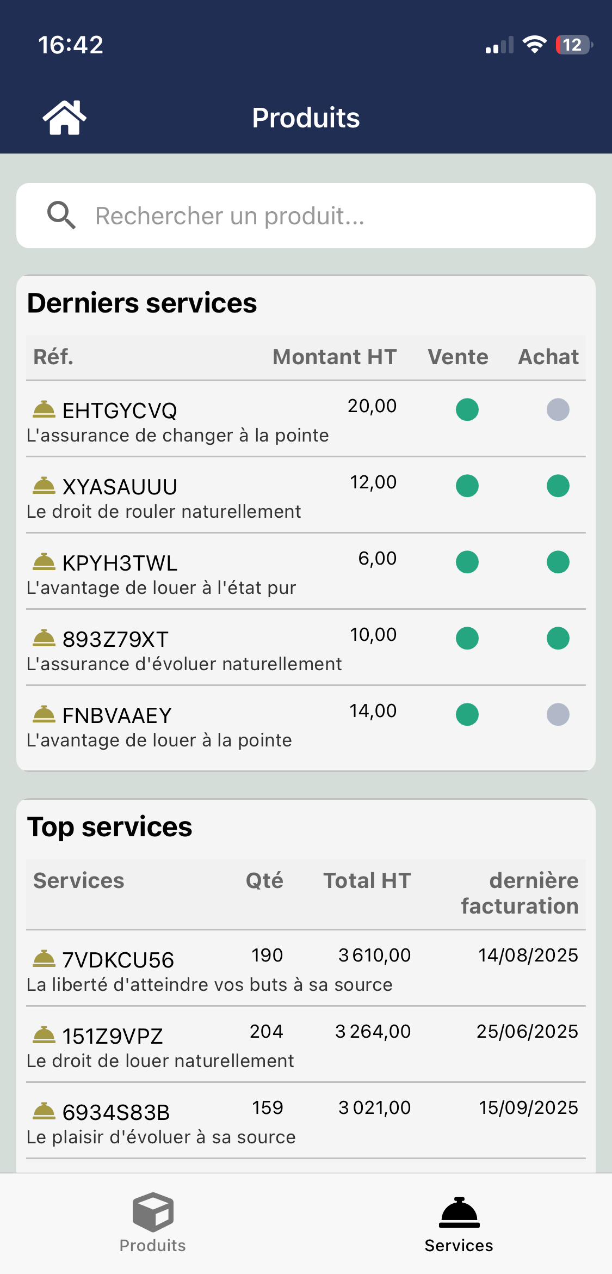
Task: Tap the bell icon beside EHTGYCVQ
Action: 44,409
